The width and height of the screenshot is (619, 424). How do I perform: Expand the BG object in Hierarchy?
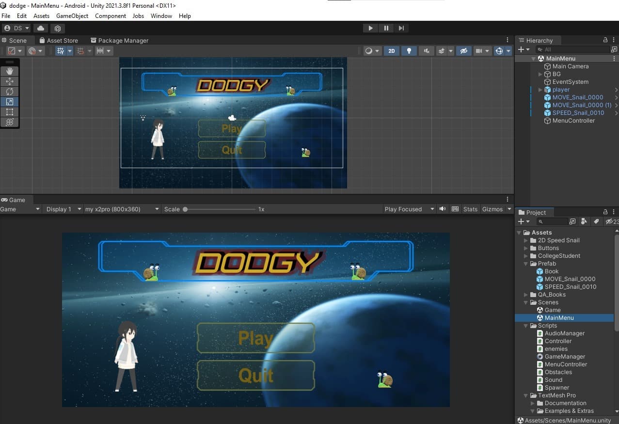coord(540,74)
